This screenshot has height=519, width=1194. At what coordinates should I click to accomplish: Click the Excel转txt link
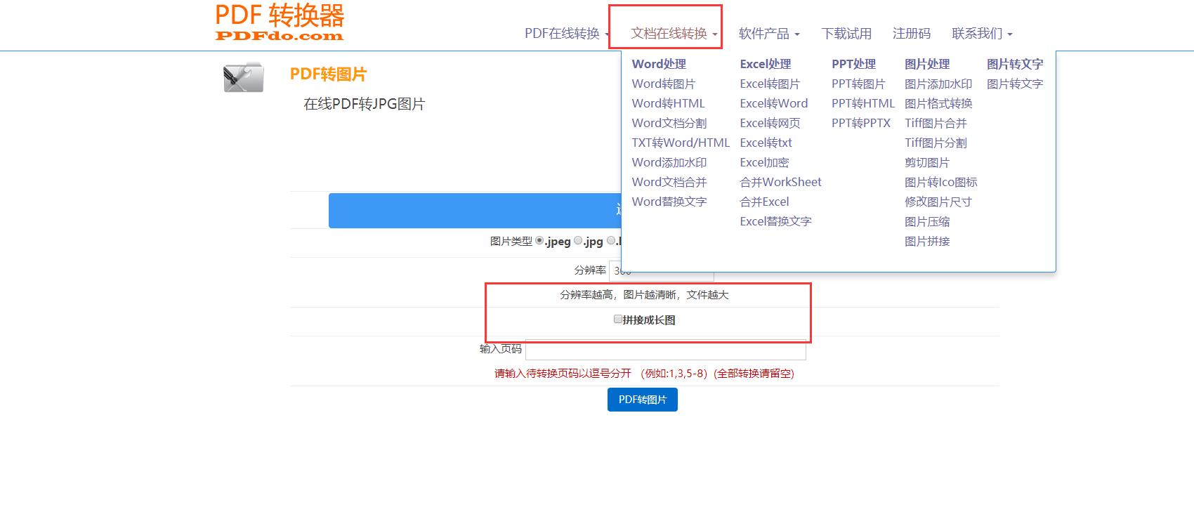tap(766, 143)
